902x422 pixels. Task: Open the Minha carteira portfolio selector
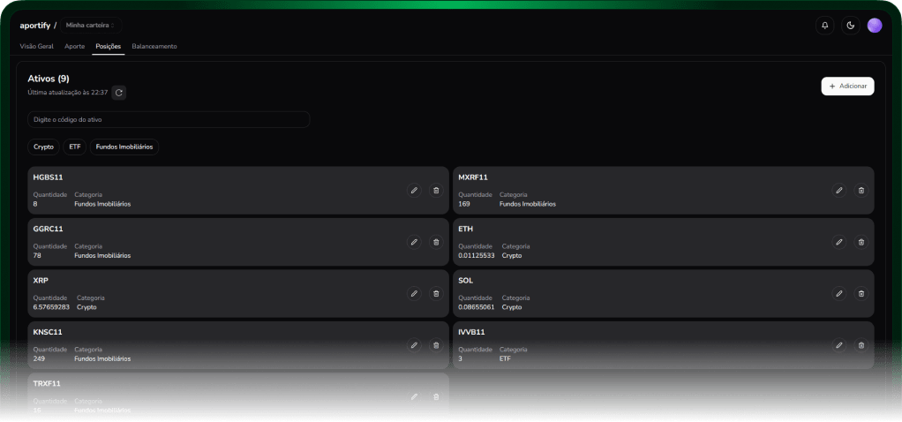coord(91,26)
